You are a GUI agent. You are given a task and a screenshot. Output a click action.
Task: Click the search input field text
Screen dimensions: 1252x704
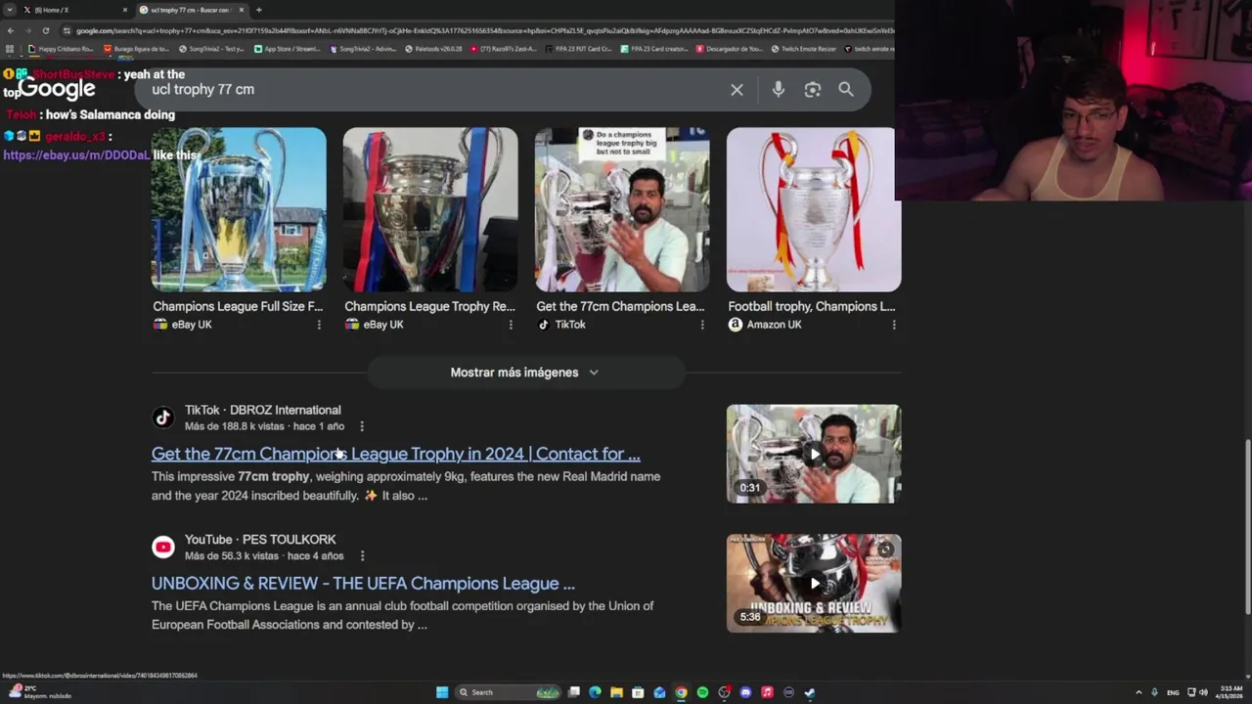[202, 89]
